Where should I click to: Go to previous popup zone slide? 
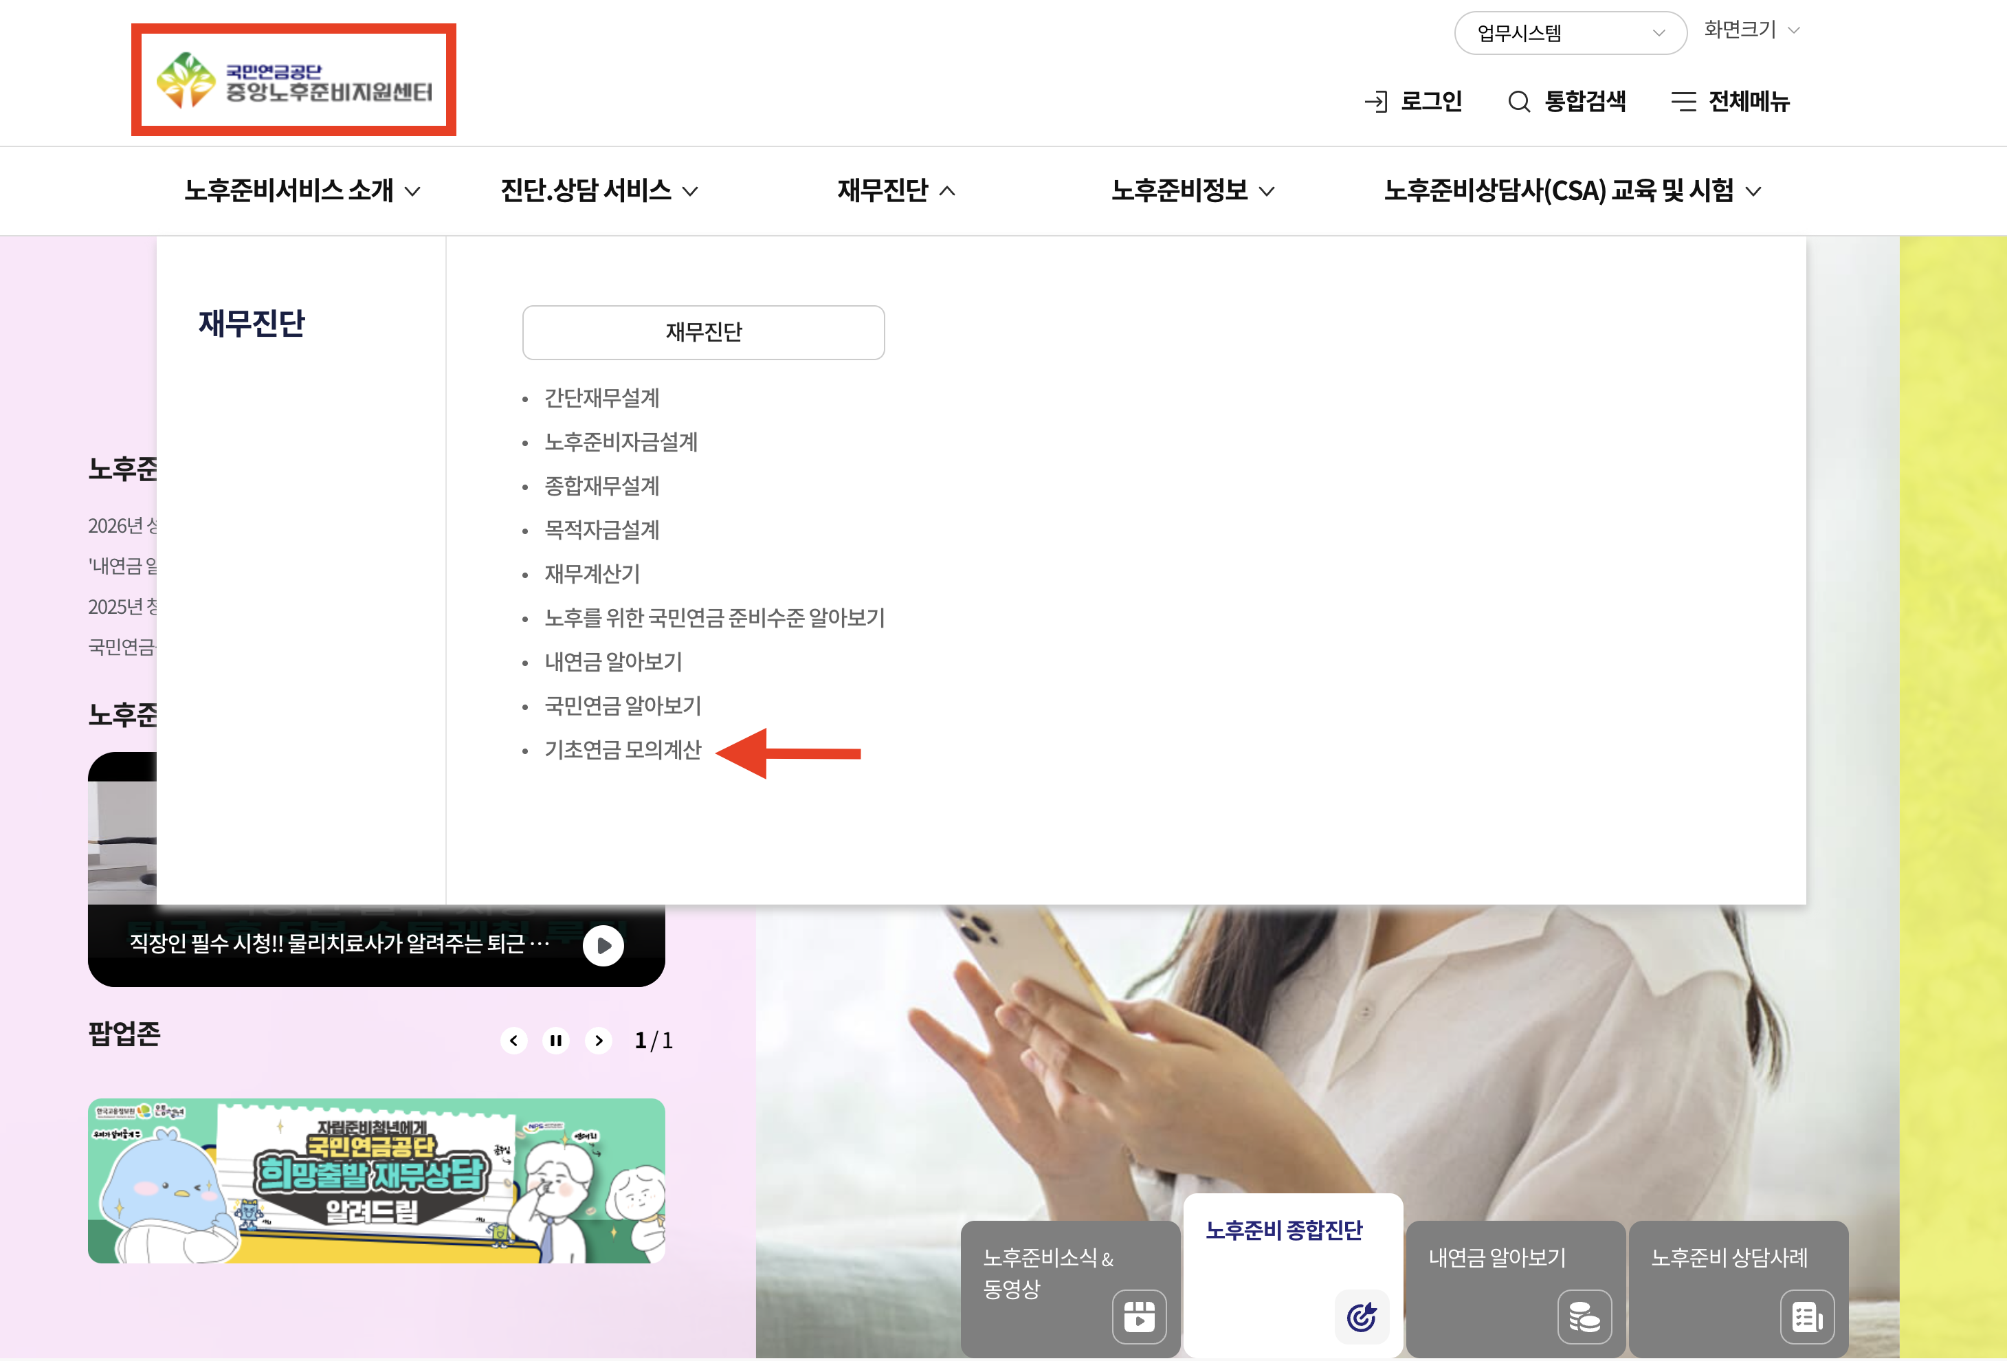[x=514, y=1041]
